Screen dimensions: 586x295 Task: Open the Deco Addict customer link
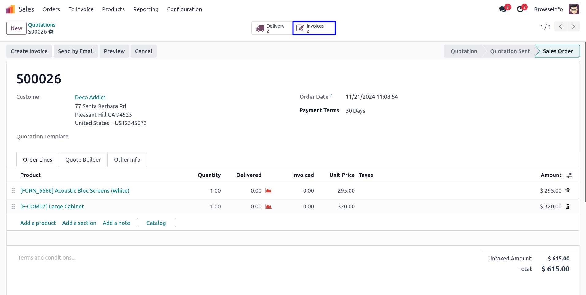[x=90, y=97]
